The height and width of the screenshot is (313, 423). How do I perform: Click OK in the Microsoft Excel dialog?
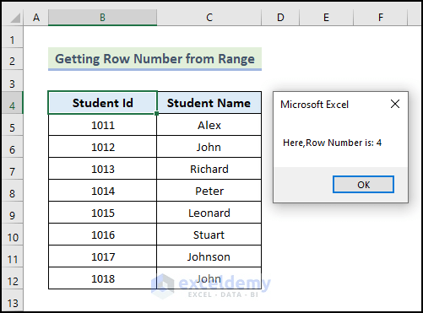363,185
